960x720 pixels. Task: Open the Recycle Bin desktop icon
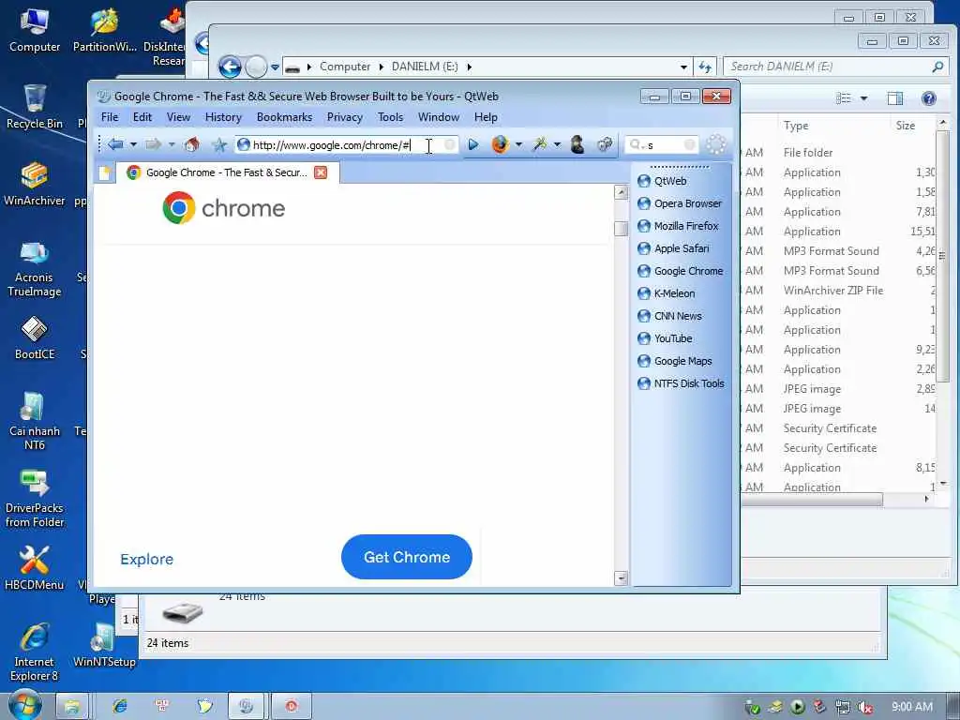click(35, 107)
